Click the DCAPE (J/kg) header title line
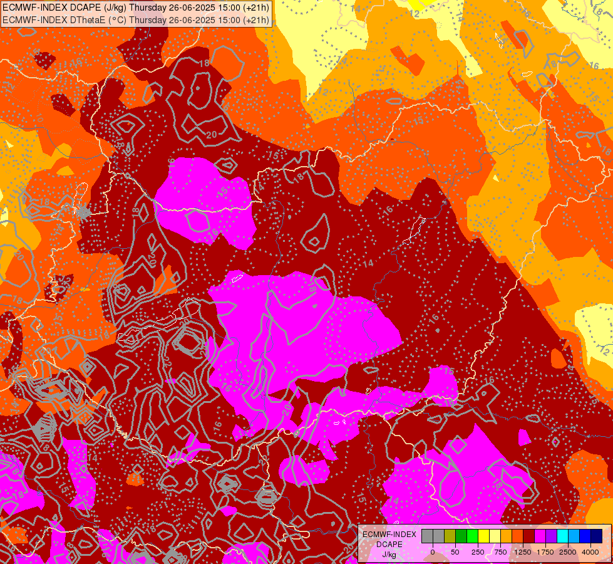This screenshot has width=613, height=564. [136, 8]
